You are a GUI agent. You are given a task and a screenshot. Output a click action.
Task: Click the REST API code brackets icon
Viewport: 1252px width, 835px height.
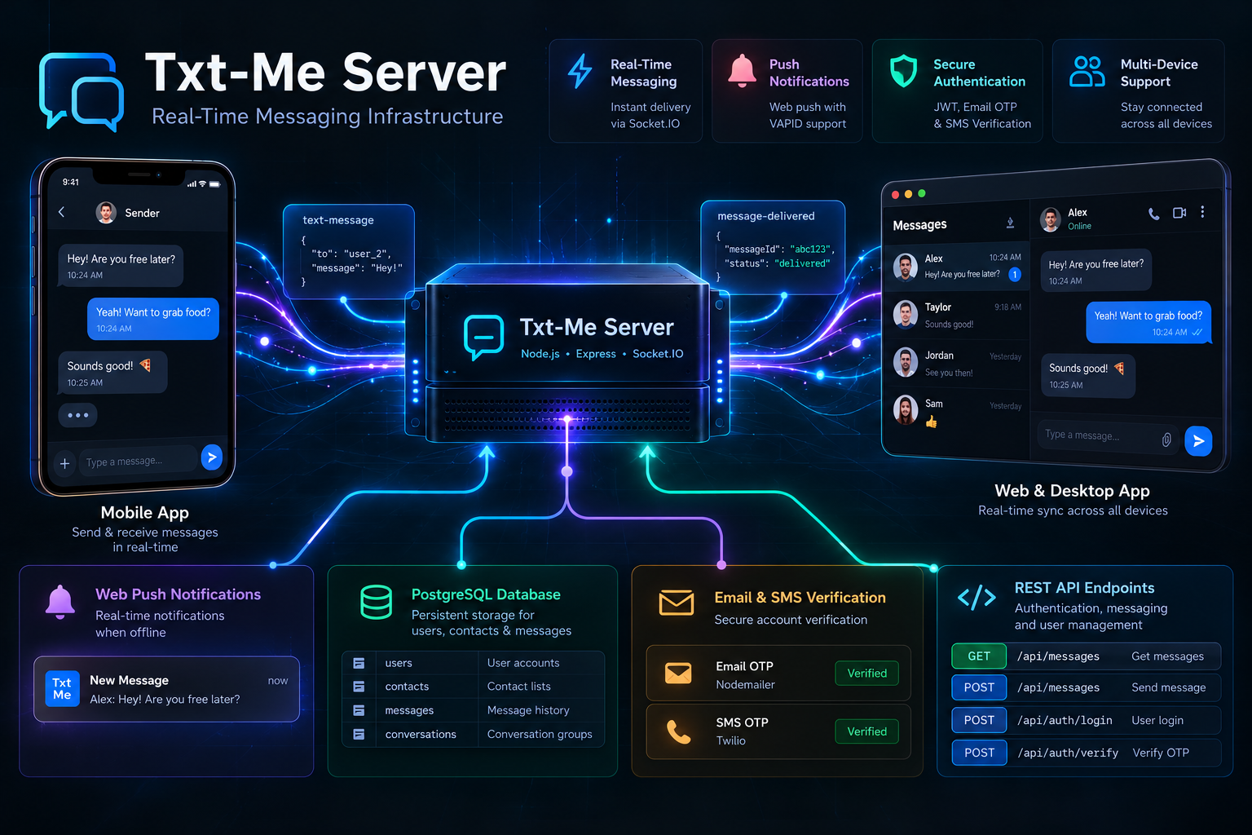click(x=976, y=598)
